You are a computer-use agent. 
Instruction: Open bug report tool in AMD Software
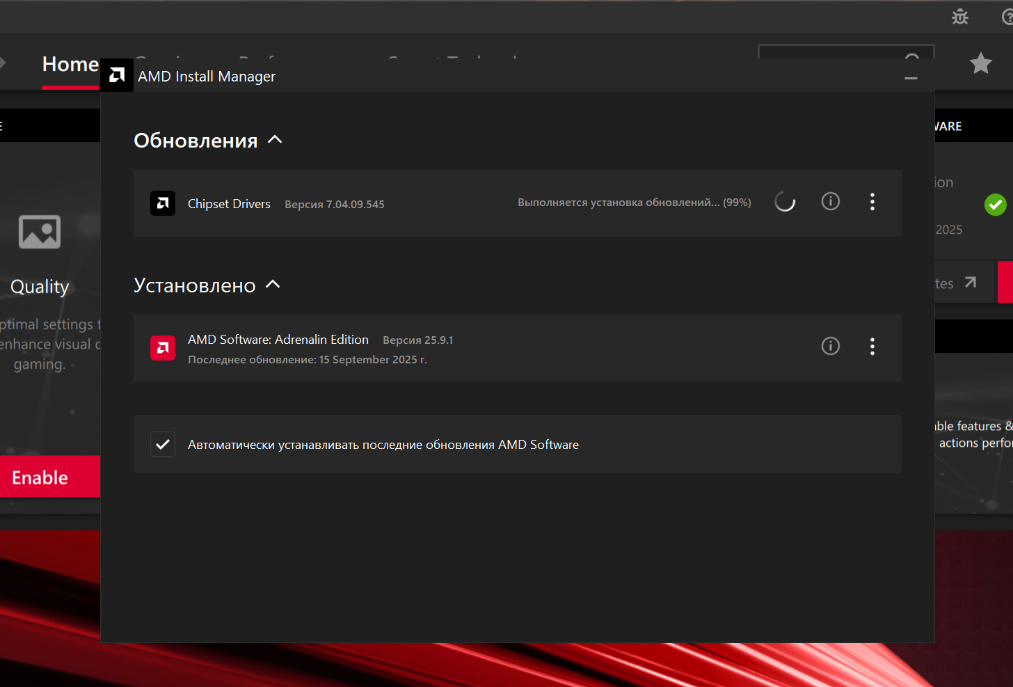click(960, 17)
